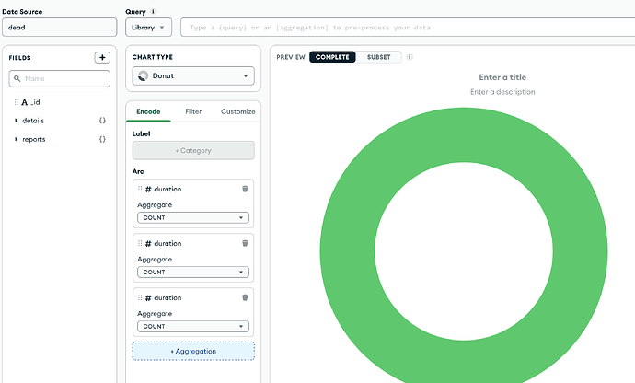Viewport: 635px width, 383px height.
Task: Click the Fields Name search box
Action: click(x=60, y=78)
